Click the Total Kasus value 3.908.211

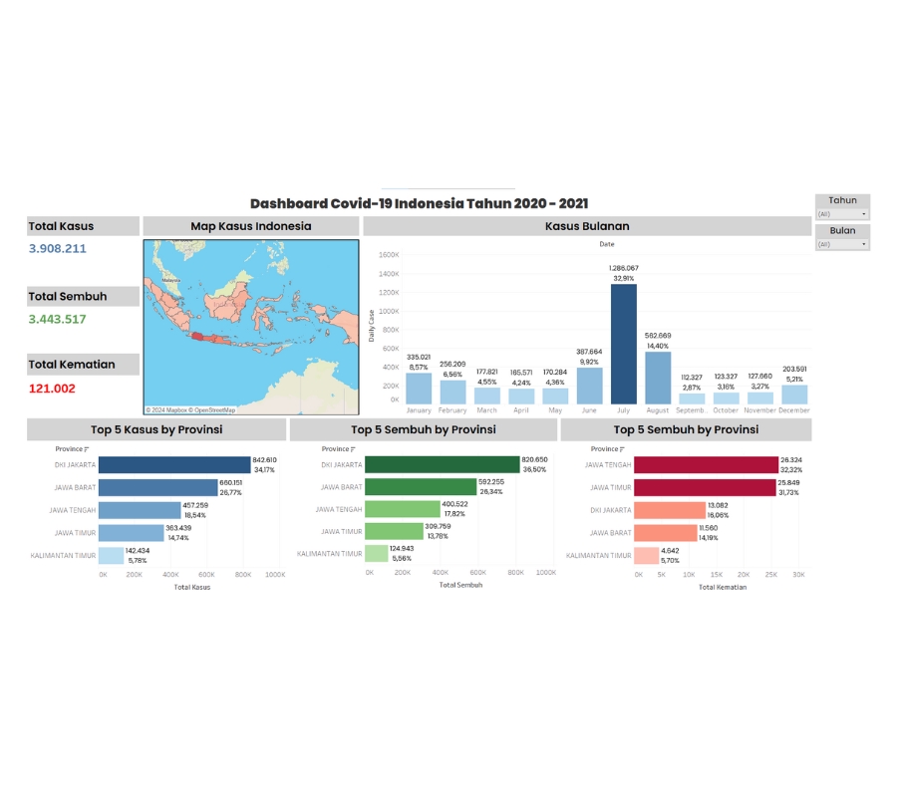point(57,249)
